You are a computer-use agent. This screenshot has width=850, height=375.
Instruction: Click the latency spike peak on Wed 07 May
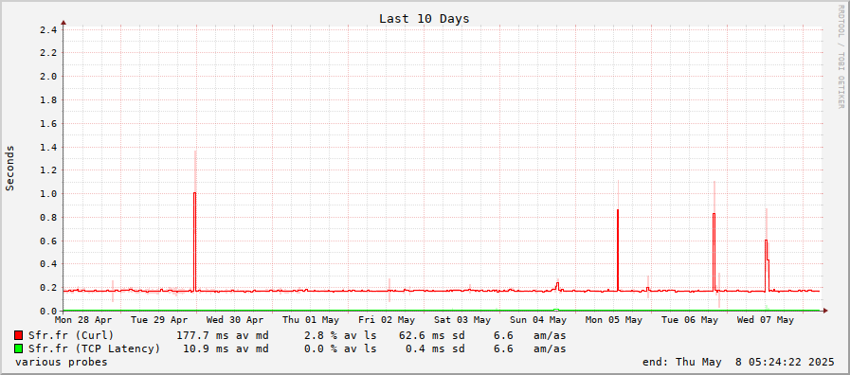point(766,241)
